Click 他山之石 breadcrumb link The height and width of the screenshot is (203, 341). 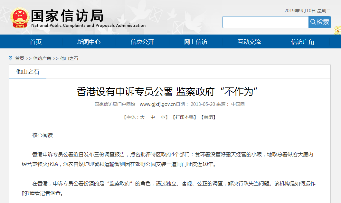coord(69,58)
